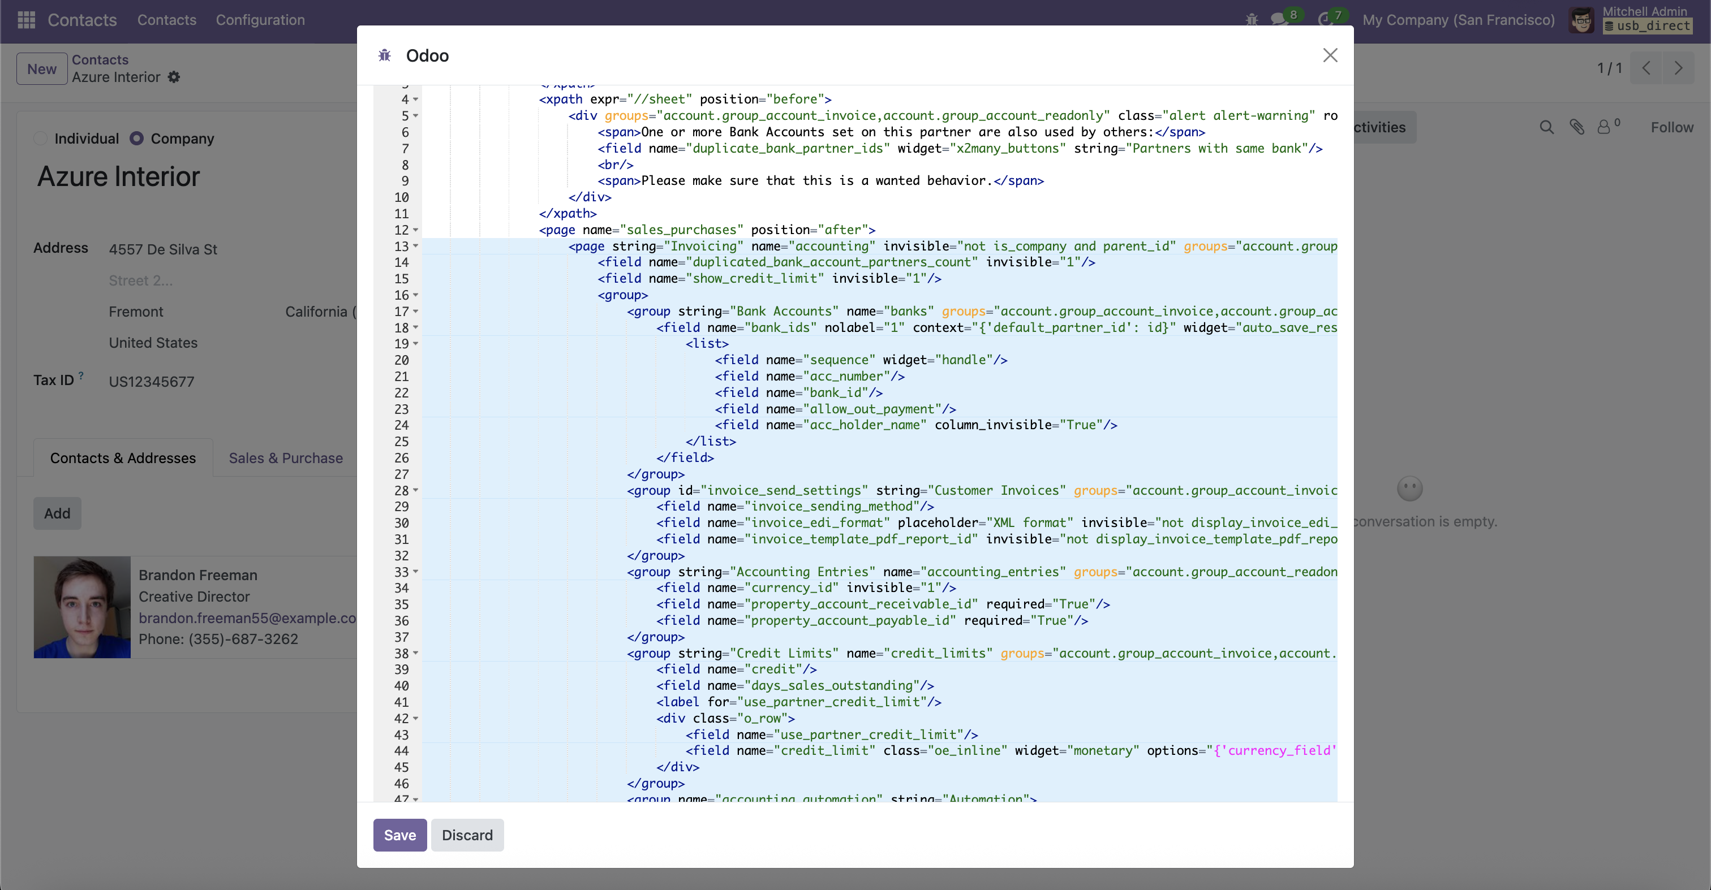The image size is (1711, 890).
Task: Collapse the fold arrow on line 4
Action: [x=416, y=100]
